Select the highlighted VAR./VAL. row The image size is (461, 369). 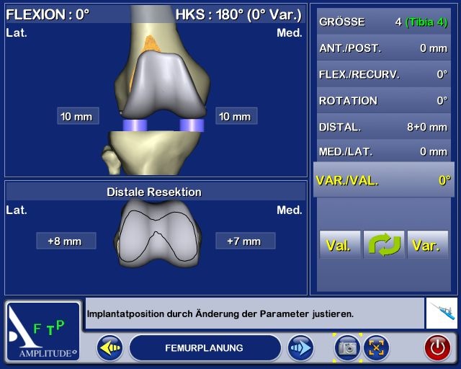pos(384,179)
